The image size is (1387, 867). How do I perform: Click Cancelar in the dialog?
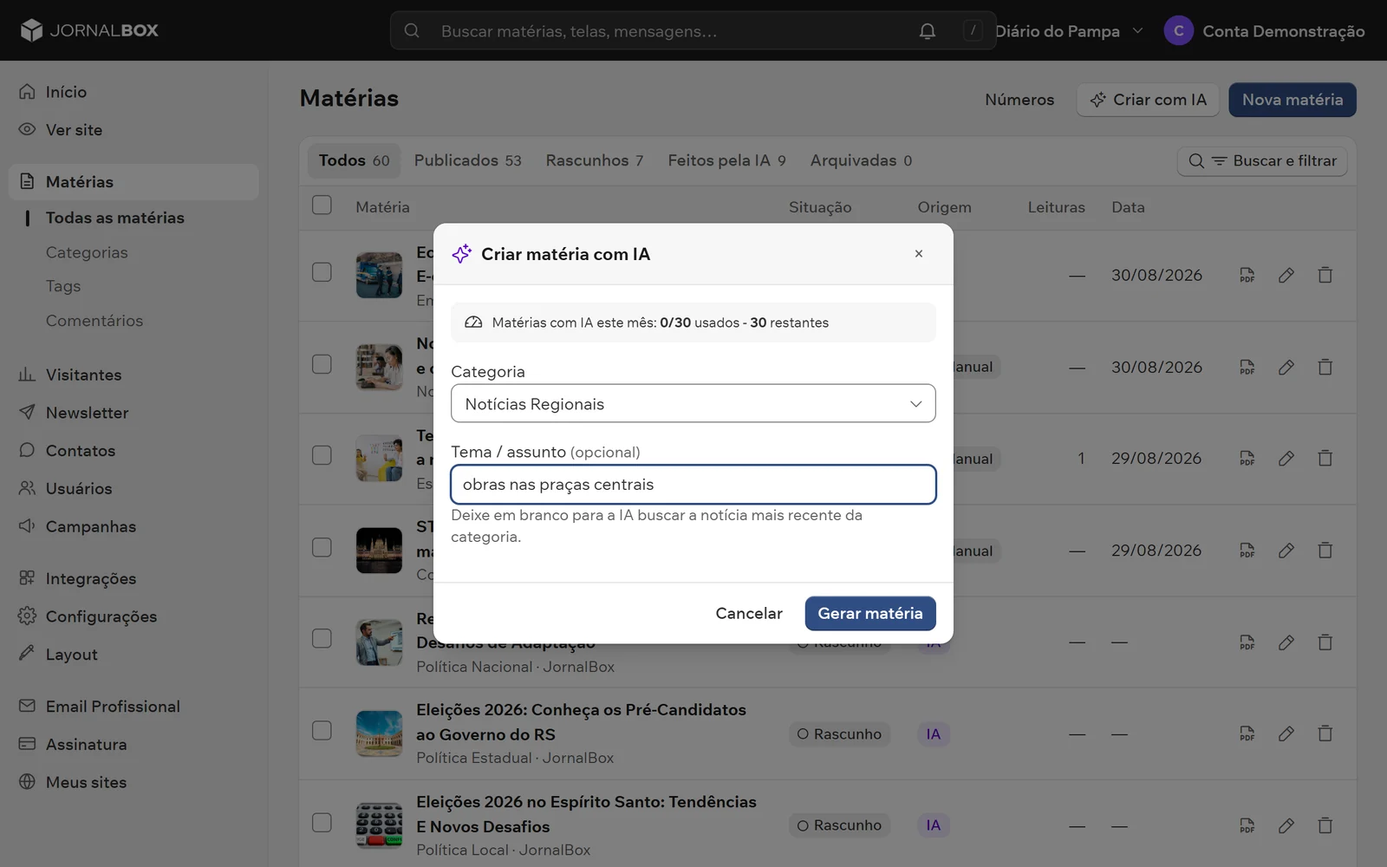pyautogui.click(x=749, y=613)
